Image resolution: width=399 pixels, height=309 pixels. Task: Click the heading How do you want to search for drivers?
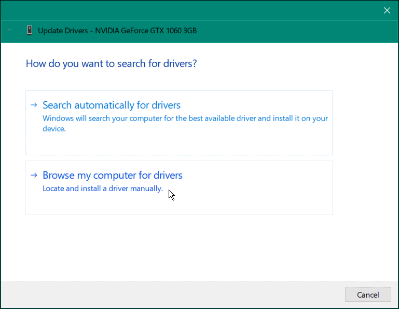(x=111, y=64)
